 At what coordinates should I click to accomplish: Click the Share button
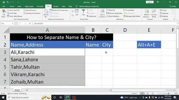[x=173, y=6]
